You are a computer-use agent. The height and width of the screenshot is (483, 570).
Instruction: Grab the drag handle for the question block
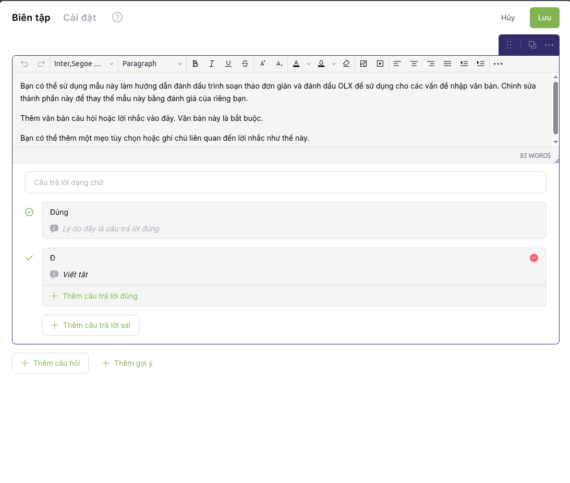(509, 45)
